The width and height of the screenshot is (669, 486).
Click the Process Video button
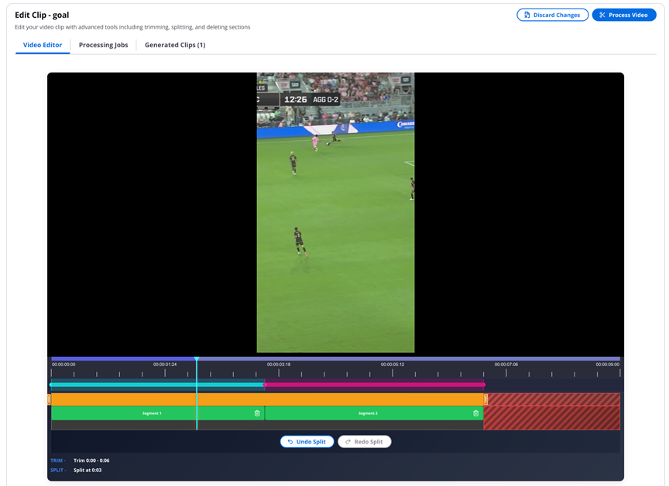pyautogui.click(x=624, y=14)
